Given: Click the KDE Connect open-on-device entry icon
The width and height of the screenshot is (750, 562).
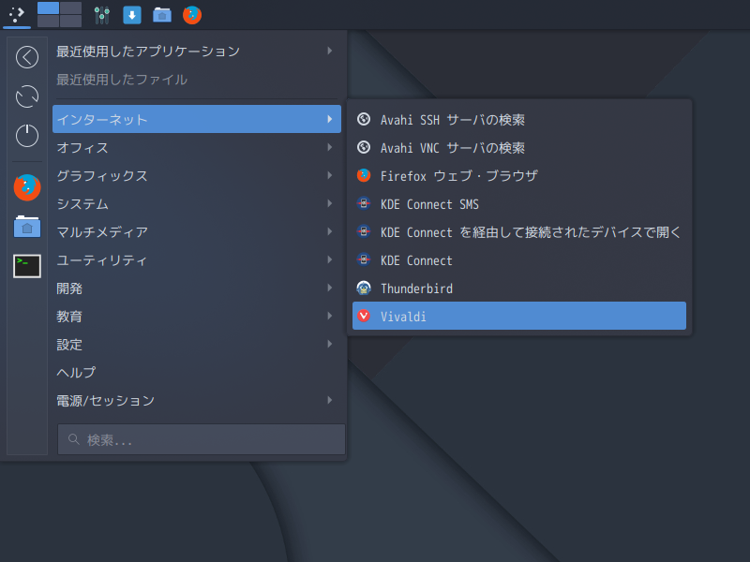Looking at the screenshot, I should (364, 231).
